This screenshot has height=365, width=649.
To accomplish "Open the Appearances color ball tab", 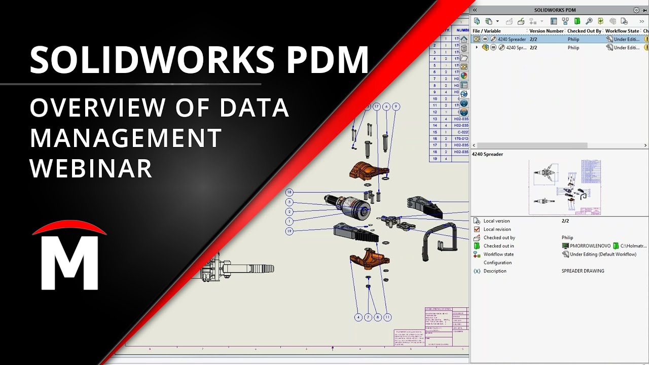I will 464,76.
